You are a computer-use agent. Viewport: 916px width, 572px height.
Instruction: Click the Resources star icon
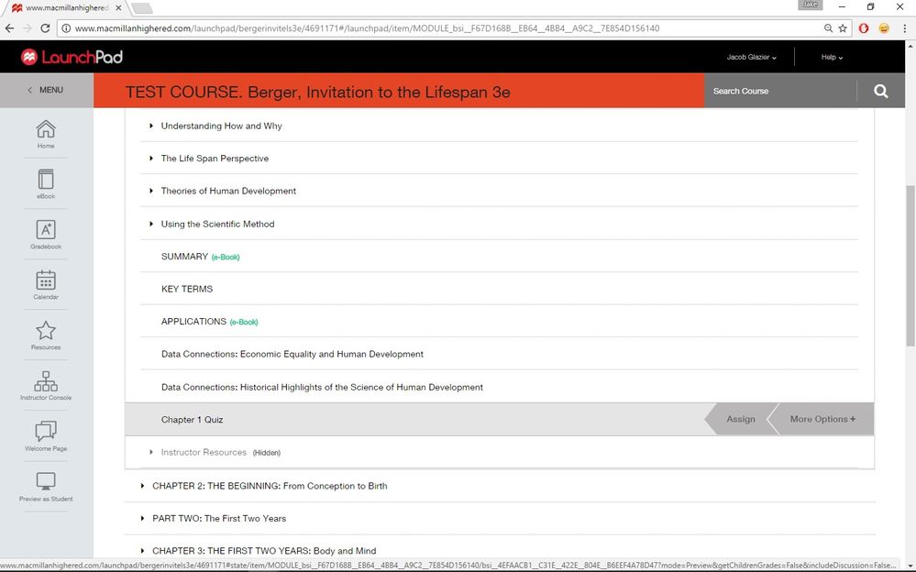pyautogui.click(x=46, y=332)
